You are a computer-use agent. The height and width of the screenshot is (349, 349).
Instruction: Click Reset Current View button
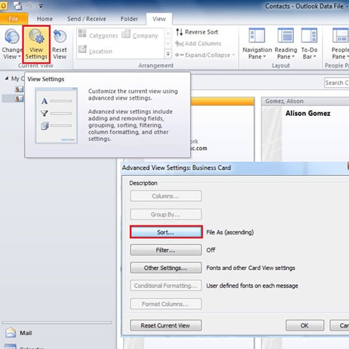[x=166, y=325]
